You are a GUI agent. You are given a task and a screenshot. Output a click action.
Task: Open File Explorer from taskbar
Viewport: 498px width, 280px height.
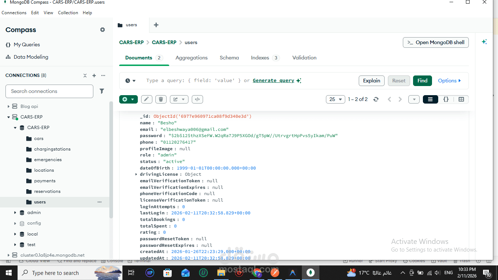coord(221,273)
